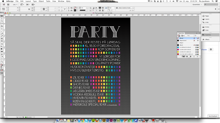Open the stroke weight dropdown

[87, 8]
